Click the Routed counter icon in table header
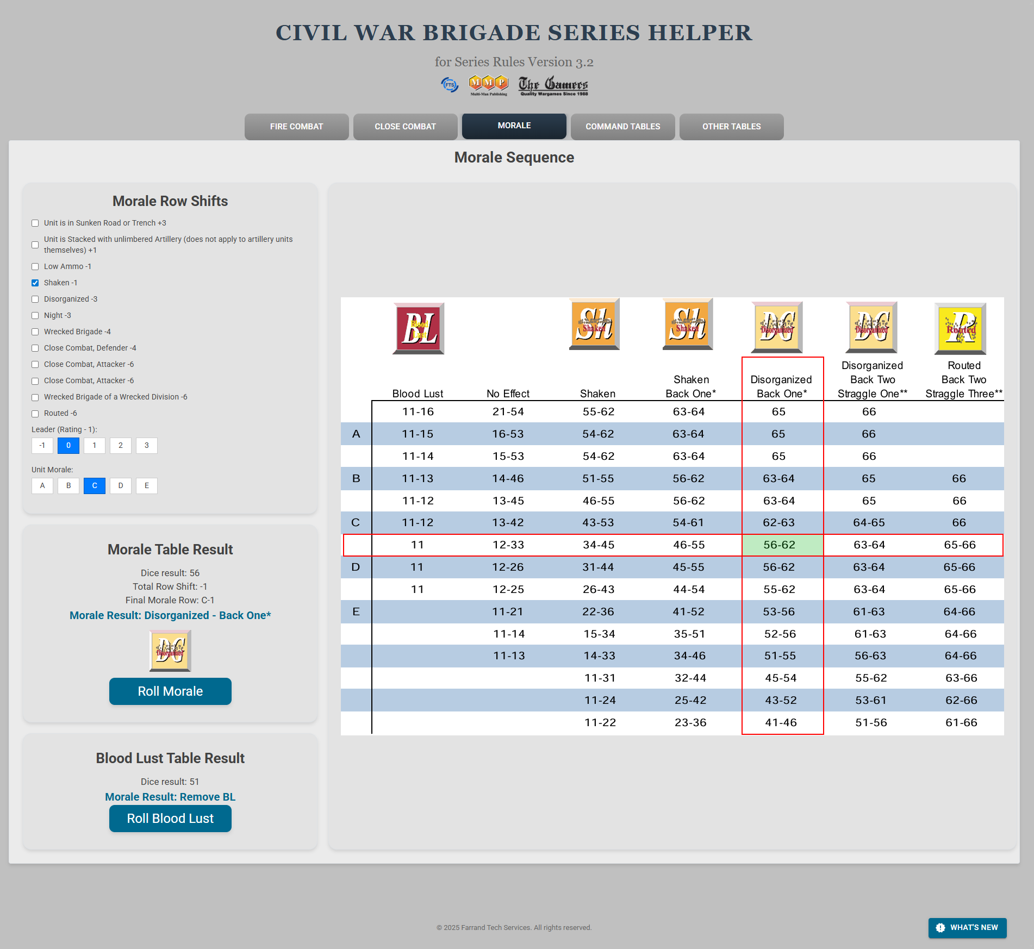The height and width of the screenshot is (949, 1034). [x=961, y=328]
